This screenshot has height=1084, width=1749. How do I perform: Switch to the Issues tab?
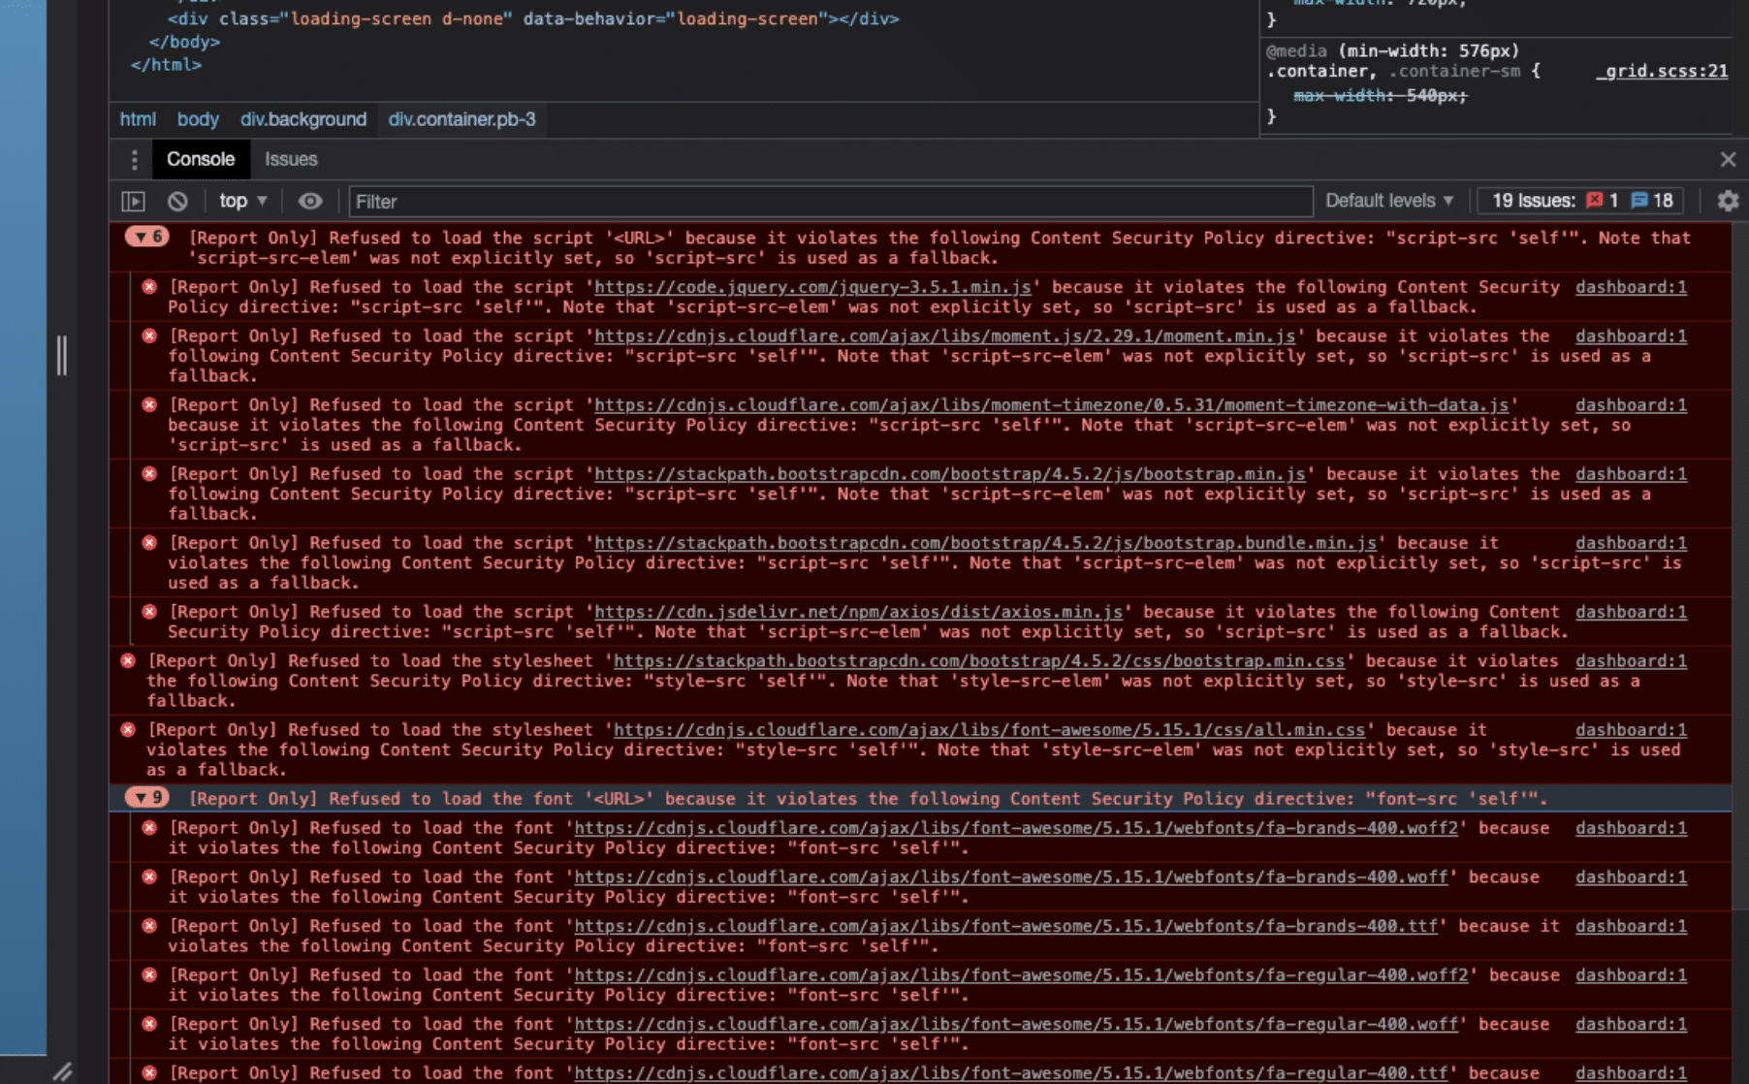291,159
